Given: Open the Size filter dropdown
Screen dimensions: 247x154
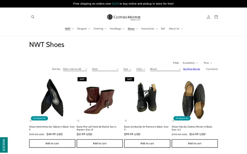Looking at the screenshot, I should coord(127,69).
